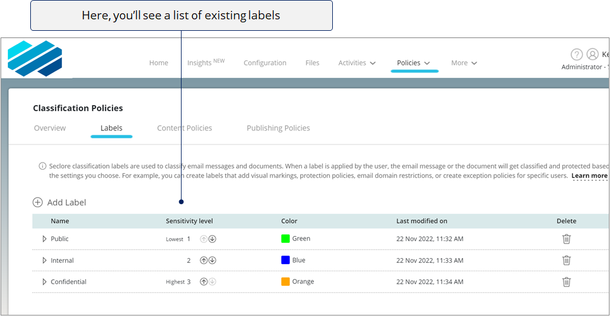Screen dimensions: 610x316
Task: Click the info icon before the labels description
Action: click(42, 166)
